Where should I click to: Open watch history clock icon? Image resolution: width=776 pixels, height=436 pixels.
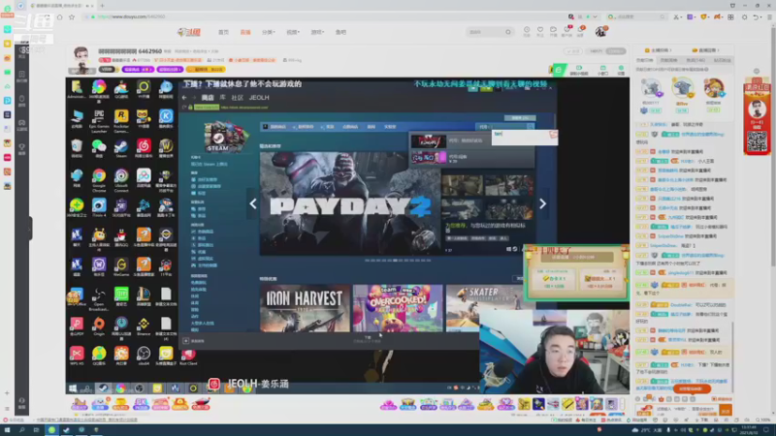[x=527, y=31]
